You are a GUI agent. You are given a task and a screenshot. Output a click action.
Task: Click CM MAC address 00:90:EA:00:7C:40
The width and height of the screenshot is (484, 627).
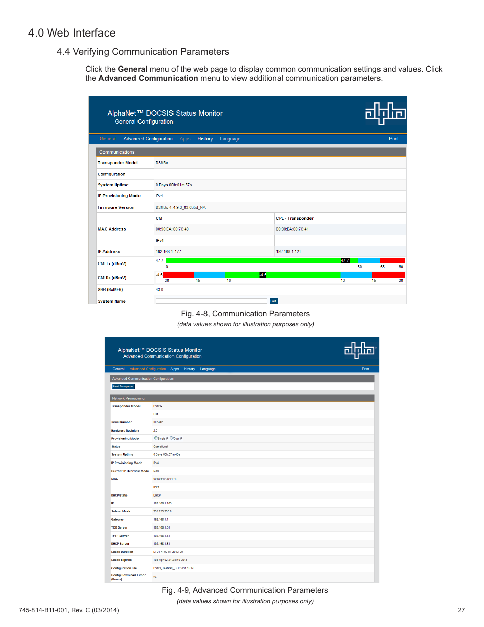172,229
